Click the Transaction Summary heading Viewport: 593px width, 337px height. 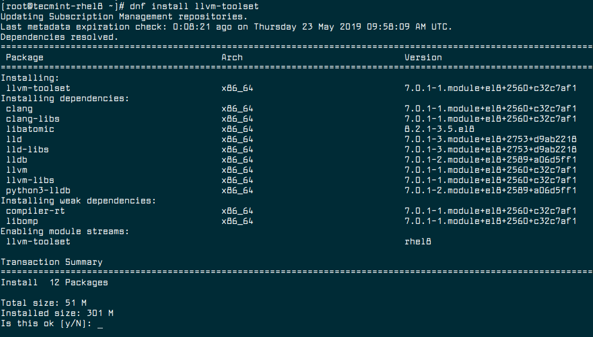point(51,262)
